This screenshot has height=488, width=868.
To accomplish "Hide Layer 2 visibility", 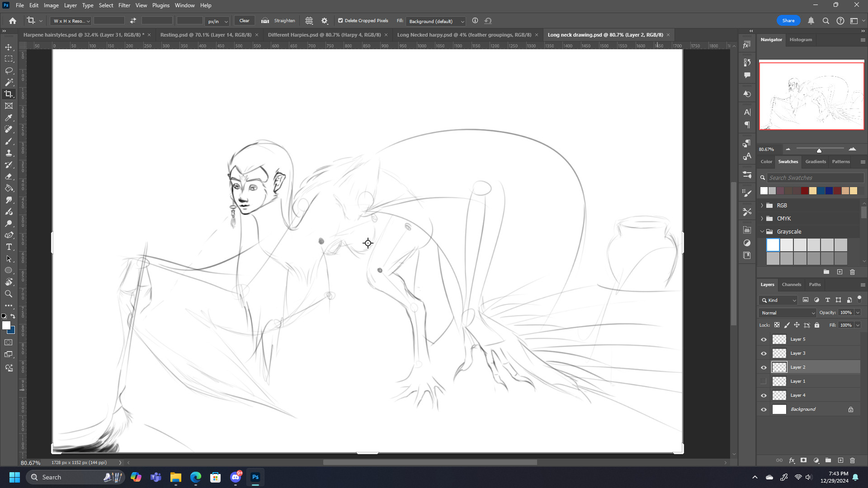I will pos(764,367).
